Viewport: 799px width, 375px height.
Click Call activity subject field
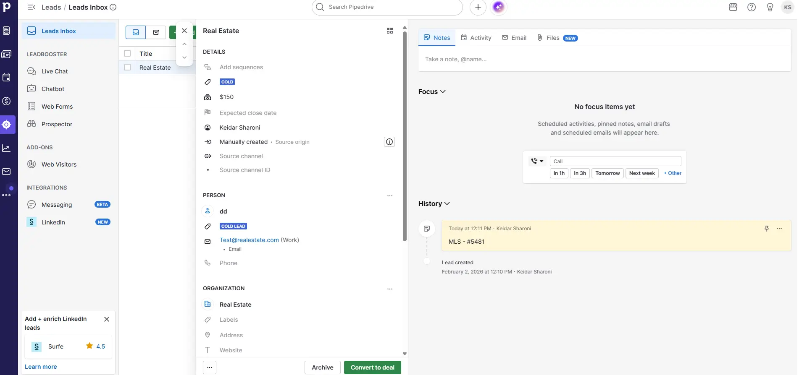click(615, 161)
